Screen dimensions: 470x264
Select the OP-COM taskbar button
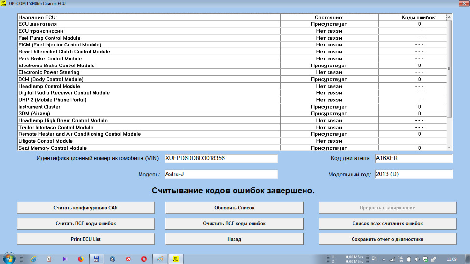176,259
